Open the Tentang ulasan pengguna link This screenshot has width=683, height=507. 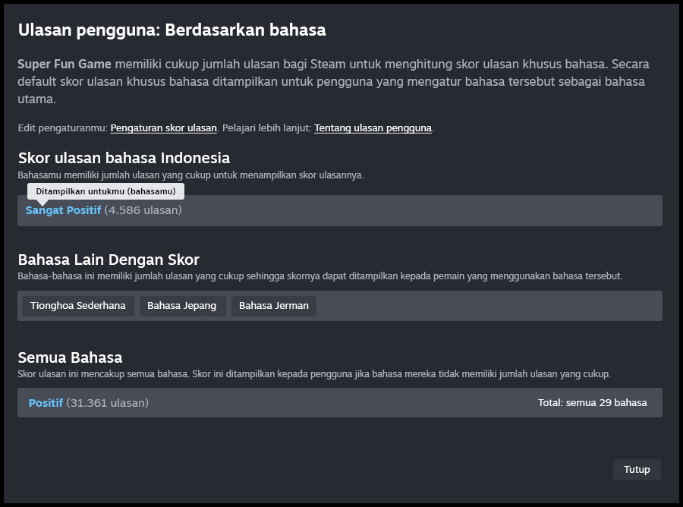coord(373,128)
